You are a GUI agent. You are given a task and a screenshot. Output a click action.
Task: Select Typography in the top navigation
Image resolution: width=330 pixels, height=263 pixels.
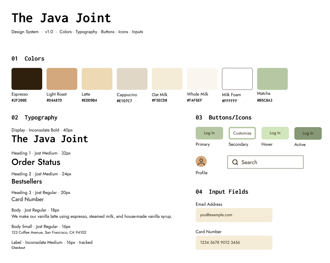coord(86,32)
